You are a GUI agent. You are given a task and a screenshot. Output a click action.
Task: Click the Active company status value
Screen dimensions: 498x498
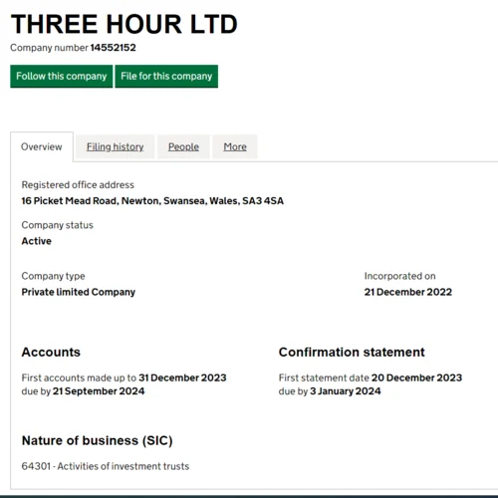pyautogui.click(x=37, y=241)
